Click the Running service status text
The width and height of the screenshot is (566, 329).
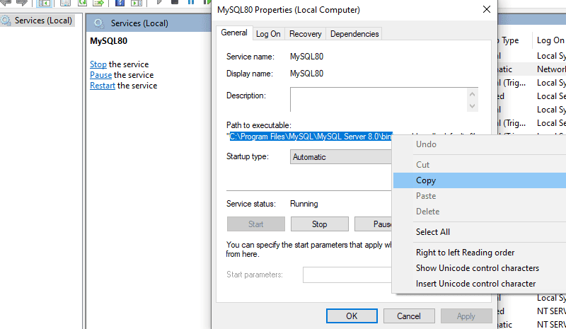(304, 204)
